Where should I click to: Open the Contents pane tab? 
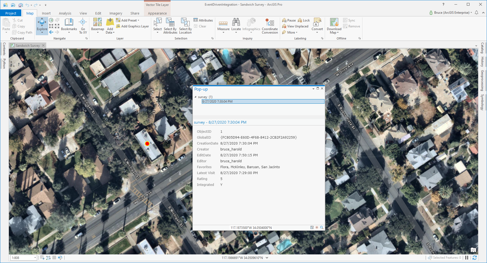4,49
